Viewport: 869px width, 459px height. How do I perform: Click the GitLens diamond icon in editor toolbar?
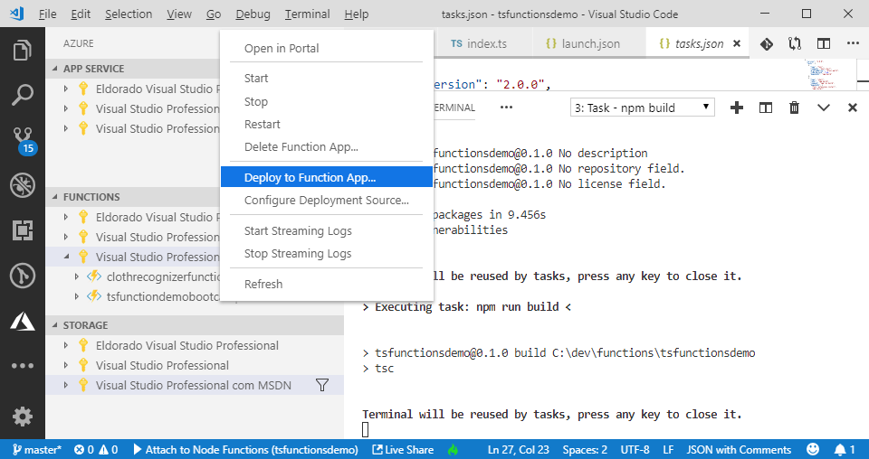pyautogui.click(x=766, y=43)
